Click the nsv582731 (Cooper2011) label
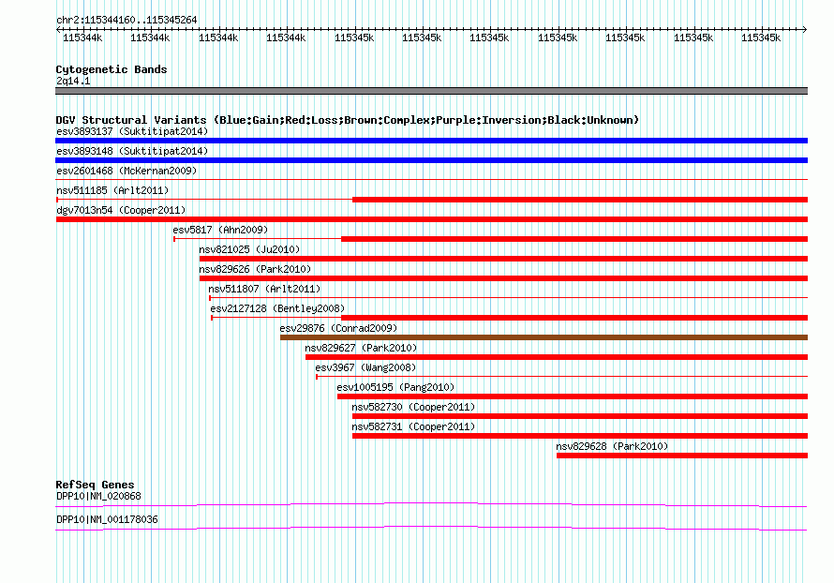This screenshot has height=583, width=834. pyautogui.click(x=413, y=426)
